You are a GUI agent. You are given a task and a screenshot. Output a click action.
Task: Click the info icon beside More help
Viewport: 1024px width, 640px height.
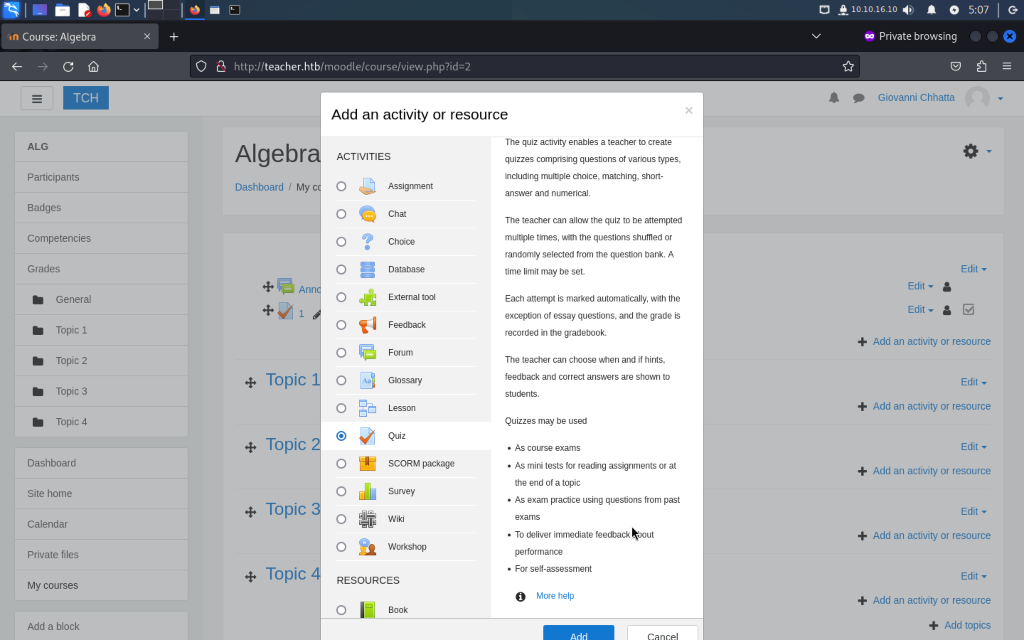[520, 596]
